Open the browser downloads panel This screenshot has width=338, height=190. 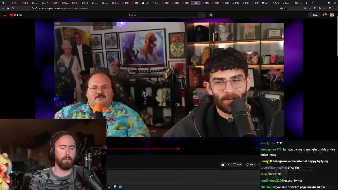point(310,8)
